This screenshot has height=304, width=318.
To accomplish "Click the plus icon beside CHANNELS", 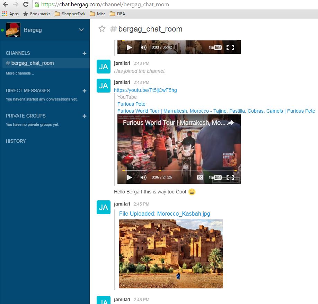I will (x=84, y=53).
